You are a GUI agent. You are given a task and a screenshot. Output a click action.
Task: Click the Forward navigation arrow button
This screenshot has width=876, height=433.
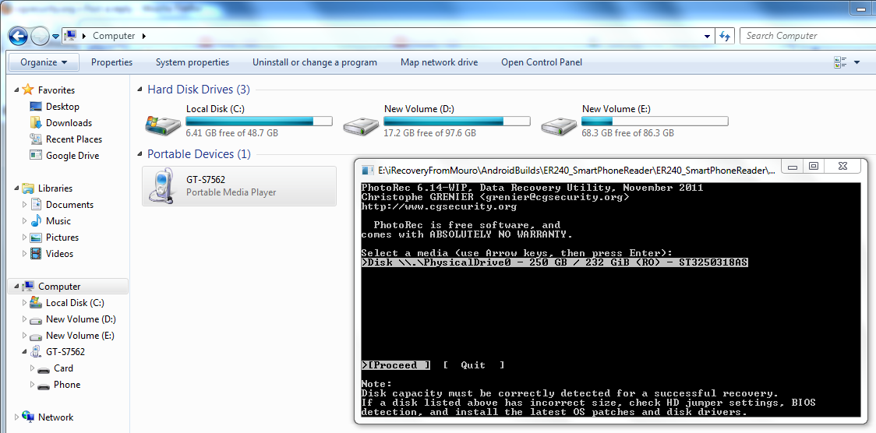point(41,37)
